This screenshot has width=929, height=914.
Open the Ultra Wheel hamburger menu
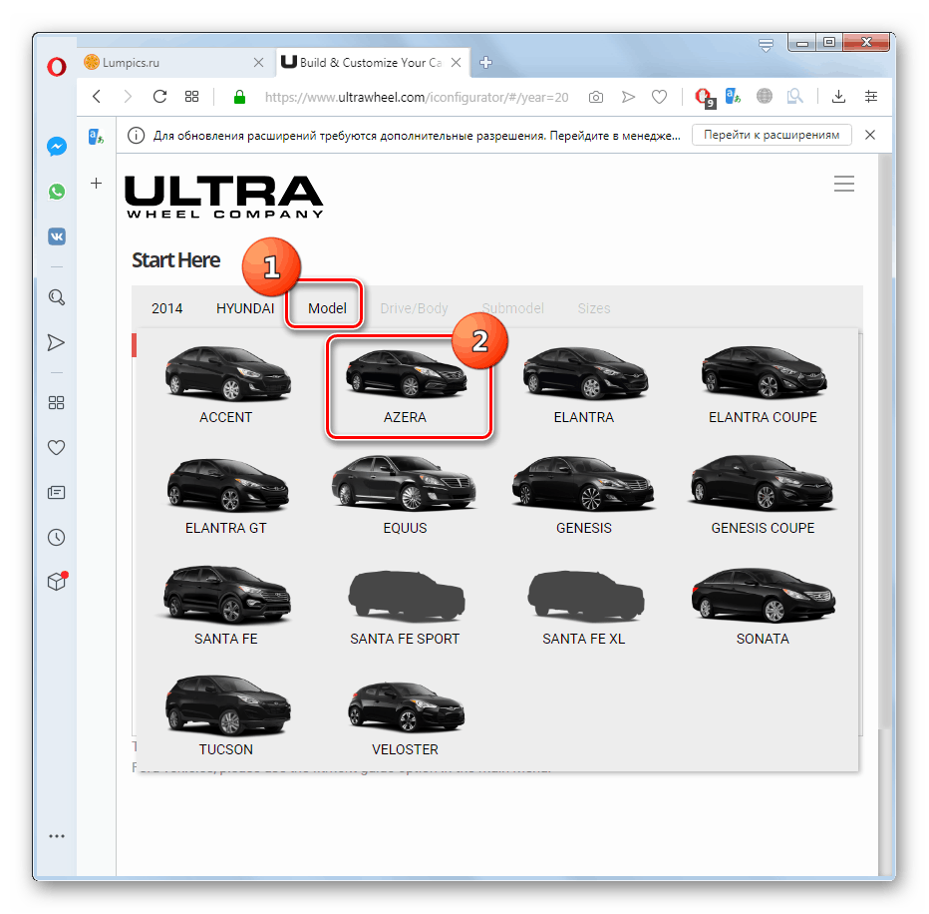point(844,184)
